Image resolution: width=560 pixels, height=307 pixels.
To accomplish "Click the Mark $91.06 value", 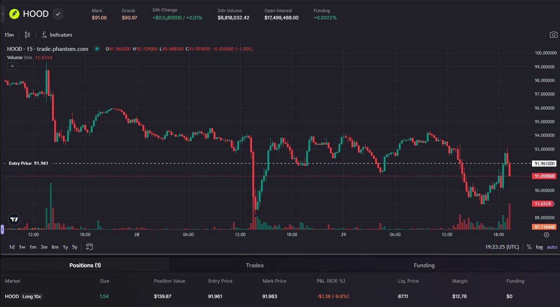I will [x=99, y=18].
